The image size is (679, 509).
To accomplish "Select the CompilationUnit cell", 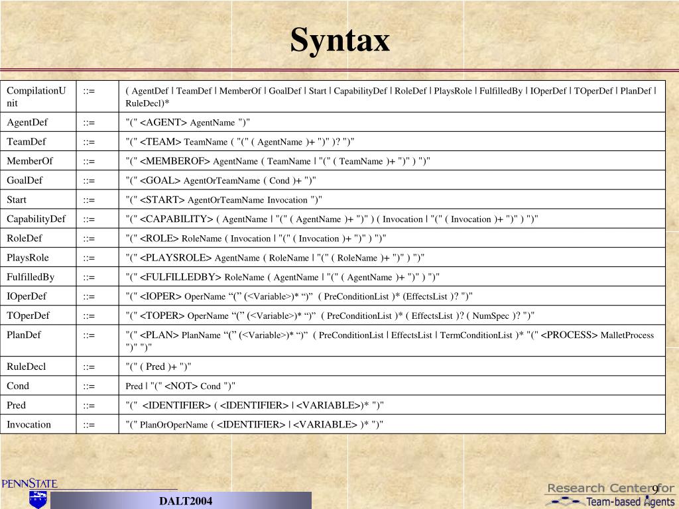I will point(38,97).
